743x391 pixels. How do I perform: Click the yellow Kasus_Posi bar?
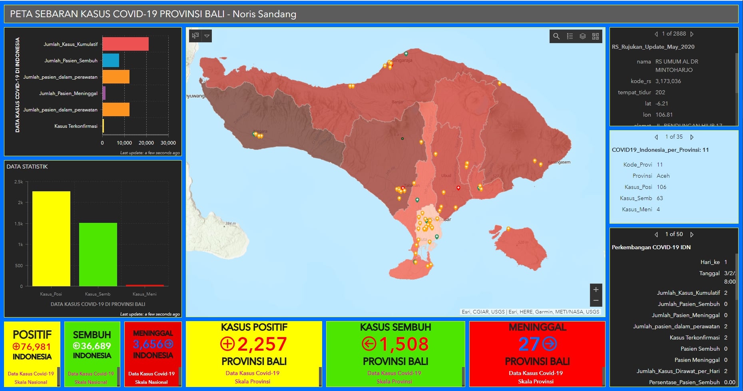click(51, 239)
